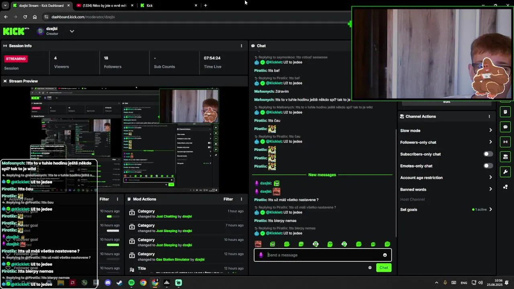Open Channel Actions three-dot options menu

[489, 116]
